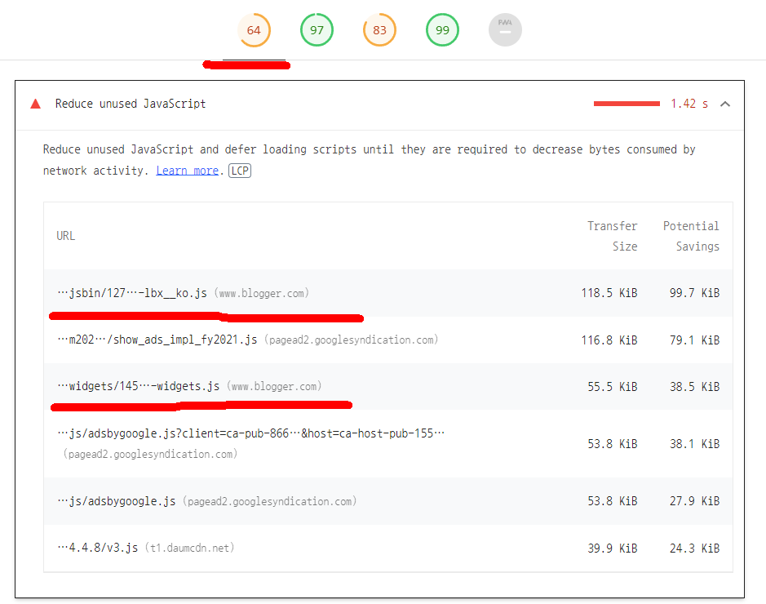Open the plain js/adsbygoogle.js URL
This screenshot has height=604, width=766.
(x=117, y=501)
